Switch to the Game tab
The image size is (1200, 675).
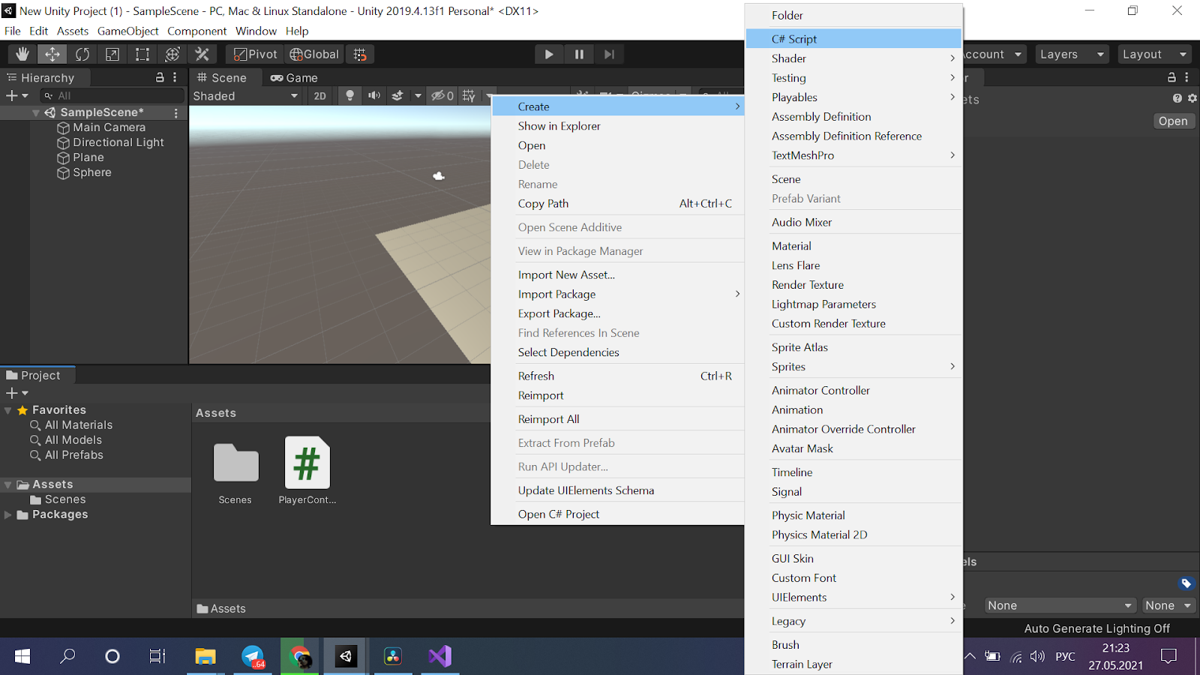294,77
